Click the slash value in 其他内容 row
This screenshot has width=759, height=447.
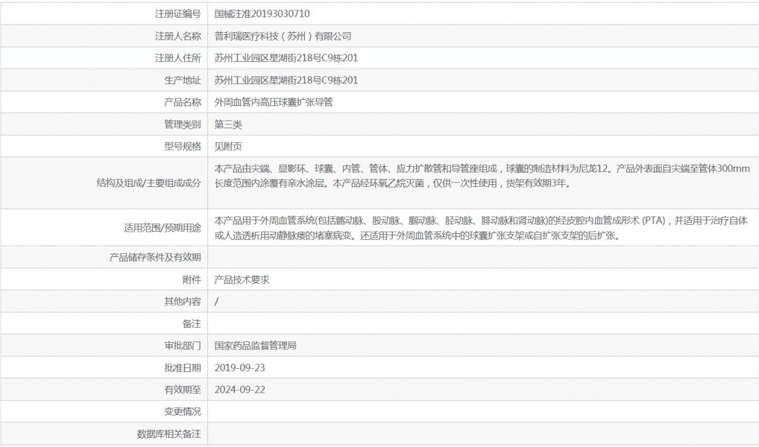tap(217, 301)
